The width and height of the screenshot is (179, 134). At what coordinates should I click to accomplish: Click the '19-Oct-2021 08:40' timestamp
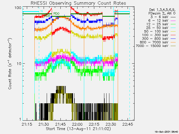tap(166, 132)
